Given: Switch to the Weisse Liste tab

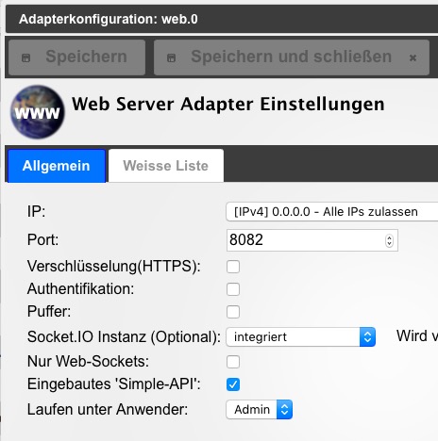Looking at the screenshot, I should click(166, 166).
